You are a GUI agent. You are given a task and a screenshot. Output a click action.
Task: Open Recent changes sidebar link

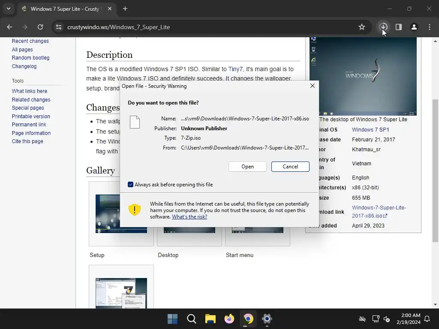[30, 41]
